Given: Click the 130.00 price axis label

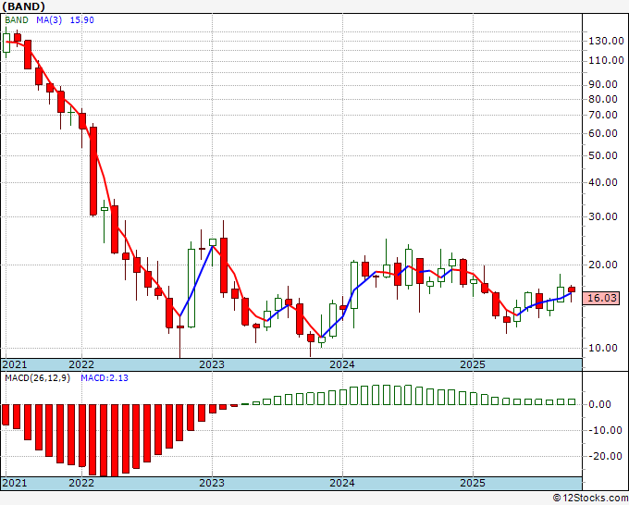Looking at the screenshot, I should tap(606, 41).
